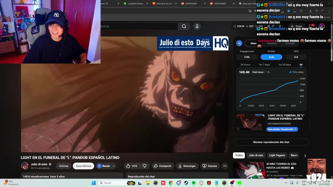Start voice search with microphone icon

tap(197, 26)
